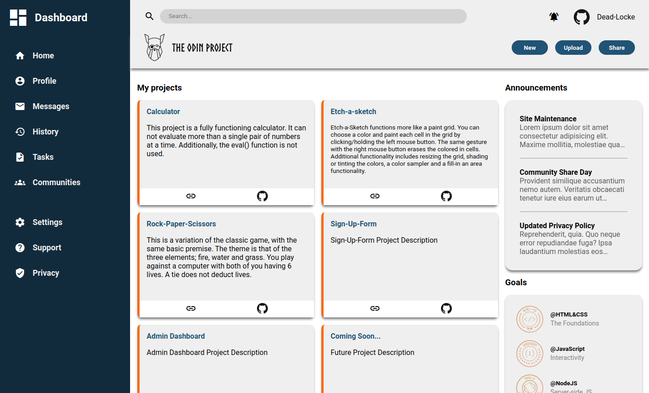
Task: Select the Communities sidebar icon
Action: (x=20, y=182)
